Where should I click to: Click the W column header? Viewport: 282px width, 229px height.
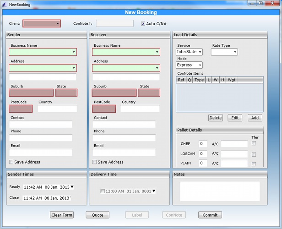point(216,80)
